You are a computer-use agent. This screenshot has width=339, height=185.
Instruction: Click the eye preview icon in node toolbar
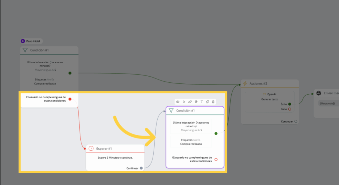pyautogui.click(x=178, y=102)
